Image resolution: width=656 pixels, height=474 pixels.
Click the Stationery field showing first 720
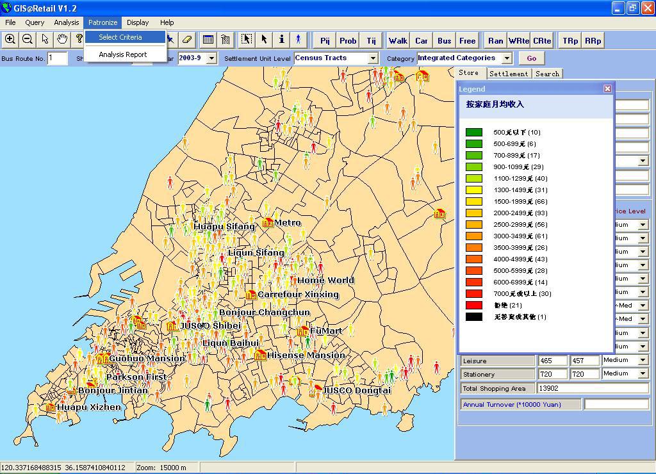553,374
